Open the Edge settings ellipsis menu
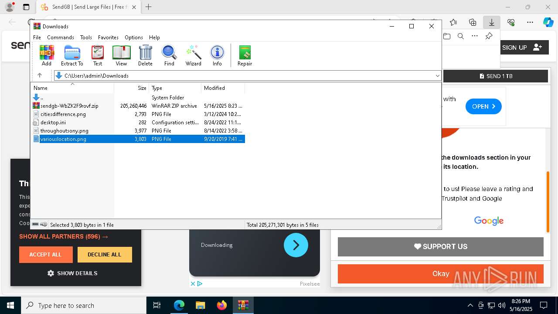The height and width of the screenshot is (314, 558). [530, 22]
